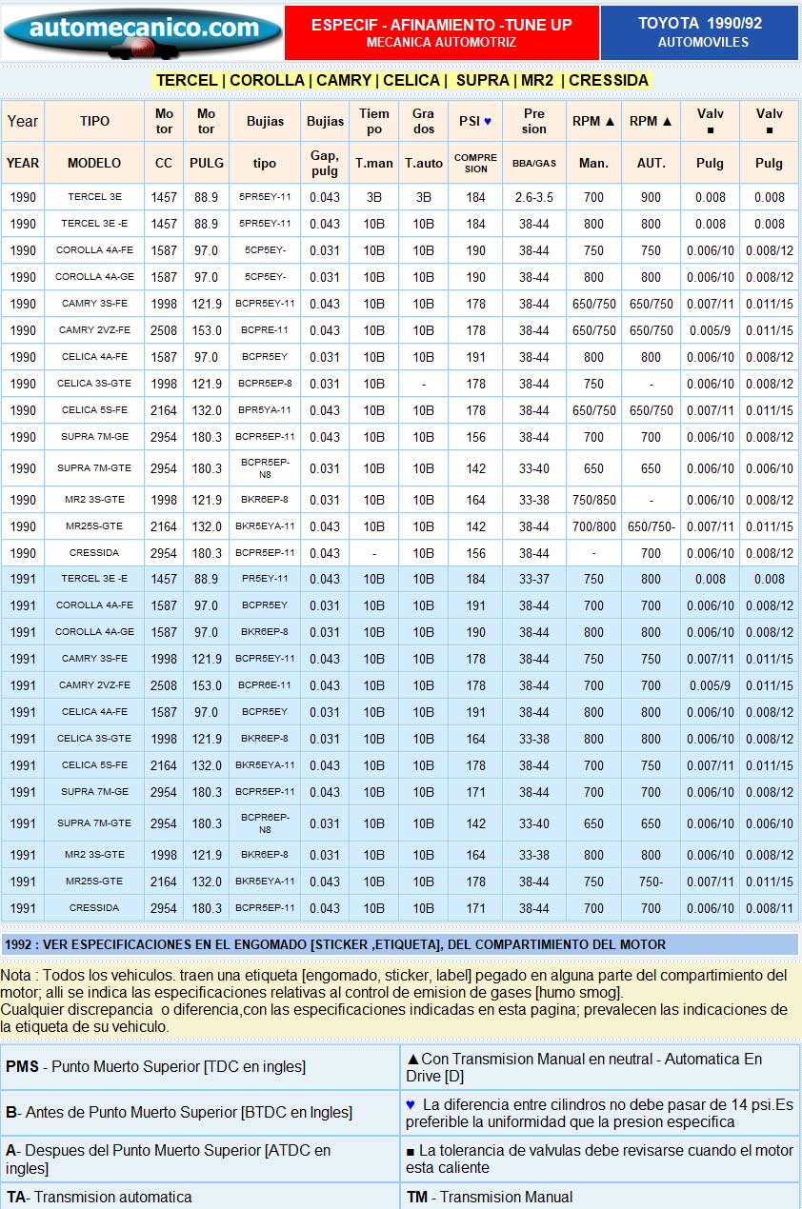
Task: Click the TIPO column header
Action: tap(94, 121)
